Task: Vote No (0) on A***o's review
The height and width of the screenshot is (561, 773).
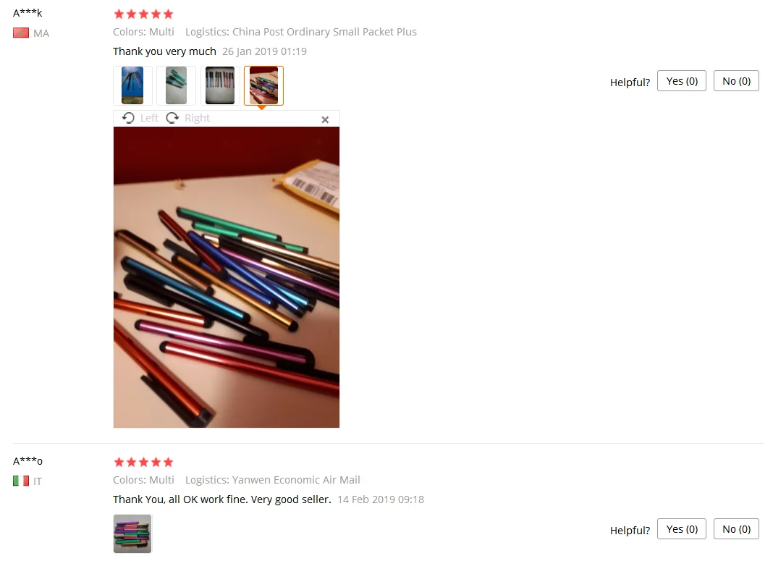Action: coord(737,529)
